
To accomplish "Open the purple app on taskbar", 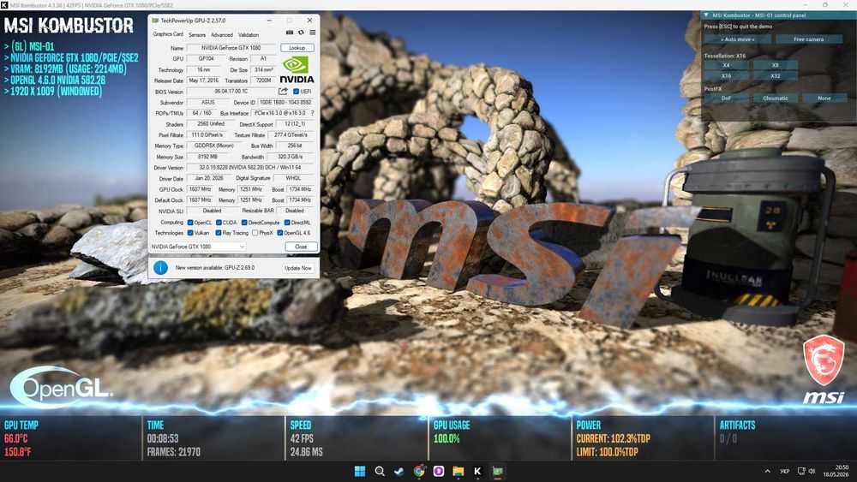I will pyautogui.click(x=438, y=471).
